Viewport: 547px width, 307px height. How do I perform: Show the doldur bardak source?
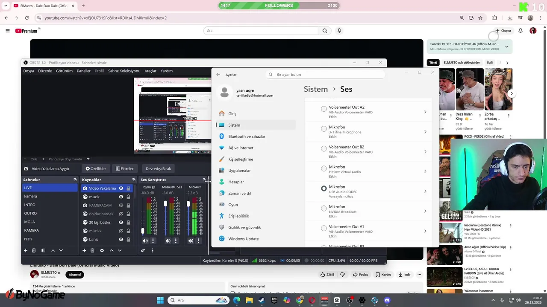click(121, 214)
